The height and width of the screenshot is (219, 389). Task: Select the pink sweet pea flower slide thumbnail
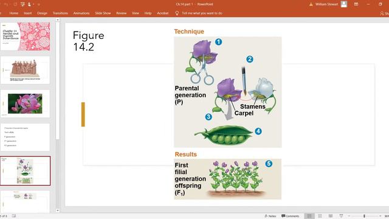pos(25,104)
